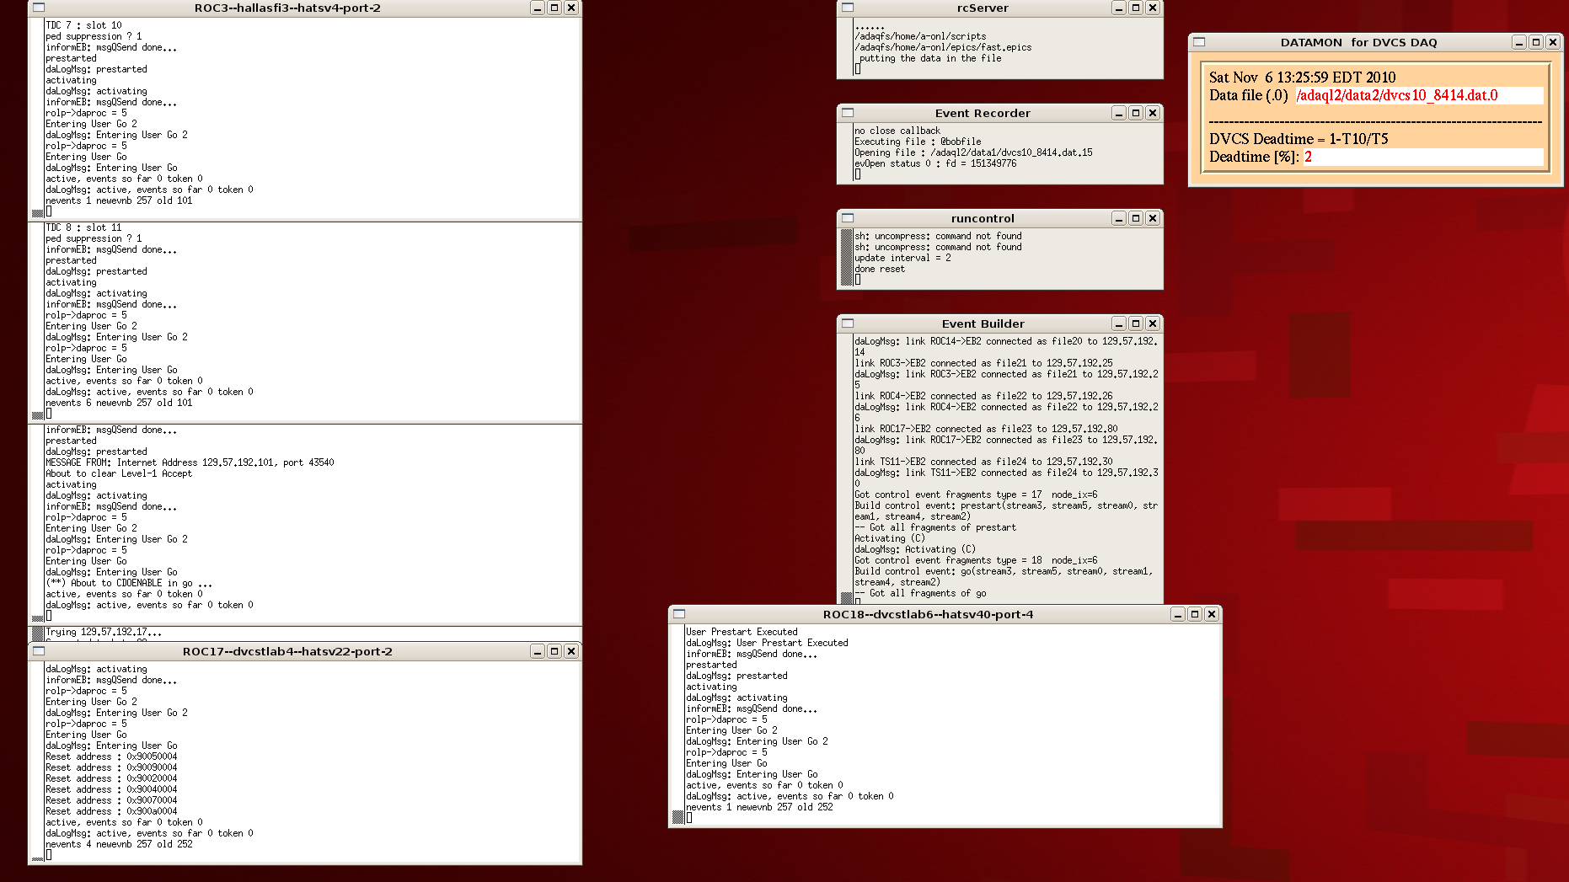
Task: Click 'Opening file : /adaql2/data1/dvcs10_8414.dat.15' line
Action: pos(973,152)
